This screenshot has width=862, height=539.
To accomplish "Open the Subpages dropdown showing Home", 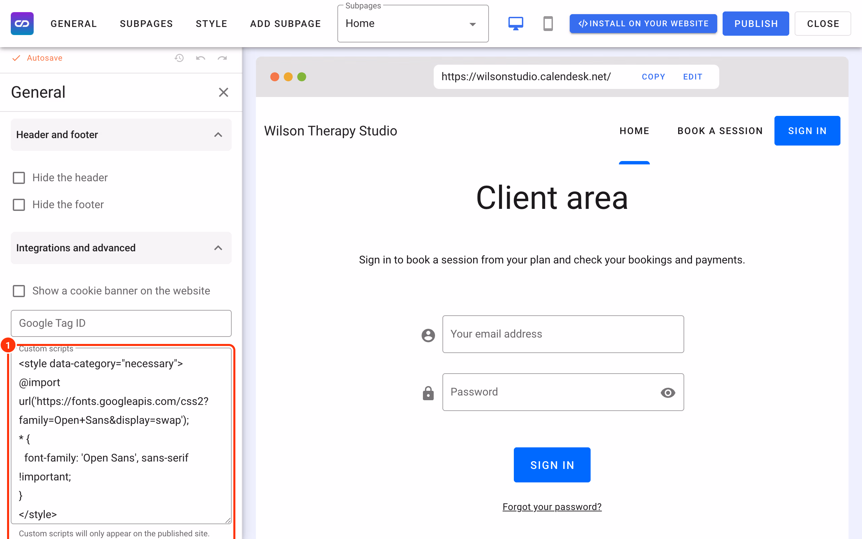I will [413, 24].
